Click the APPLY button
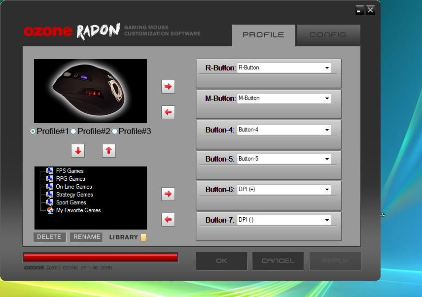Screen dimensions: 422x297 coord(335,261)
